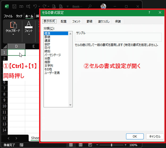This screenshot has width=166, height=148.
Task: Select 通貨 in the category list
Action: pos(47,41)
